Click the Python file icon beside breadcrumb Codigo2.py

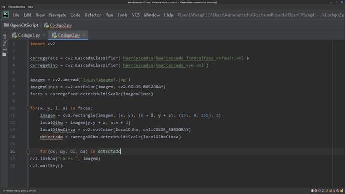(x=46, y=25)
